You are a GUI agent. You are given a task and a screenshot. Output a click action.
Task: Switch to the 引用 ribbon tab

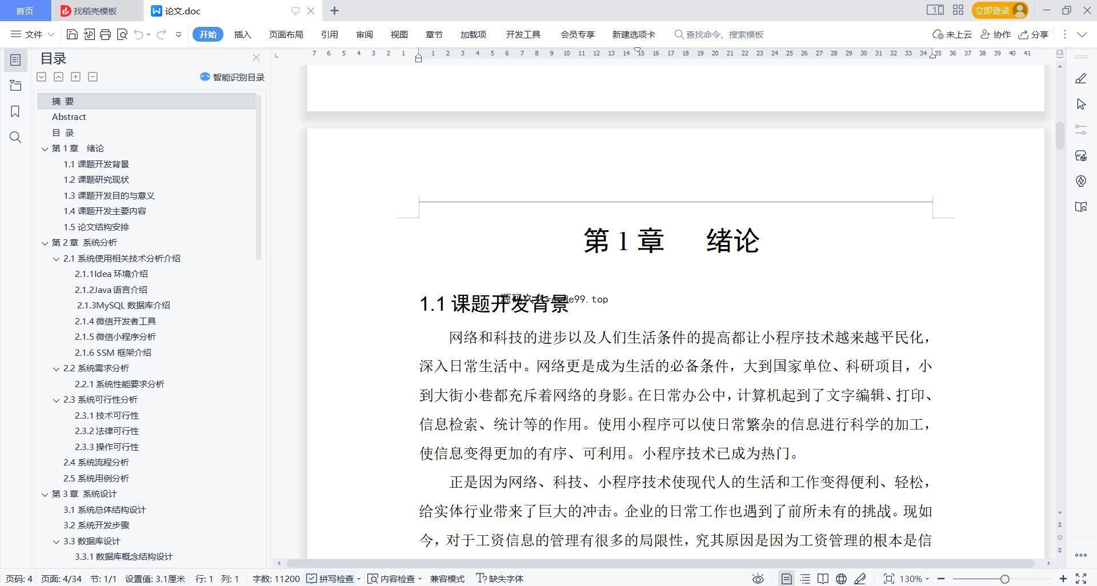pyautogui.click(x=329, y=34)
